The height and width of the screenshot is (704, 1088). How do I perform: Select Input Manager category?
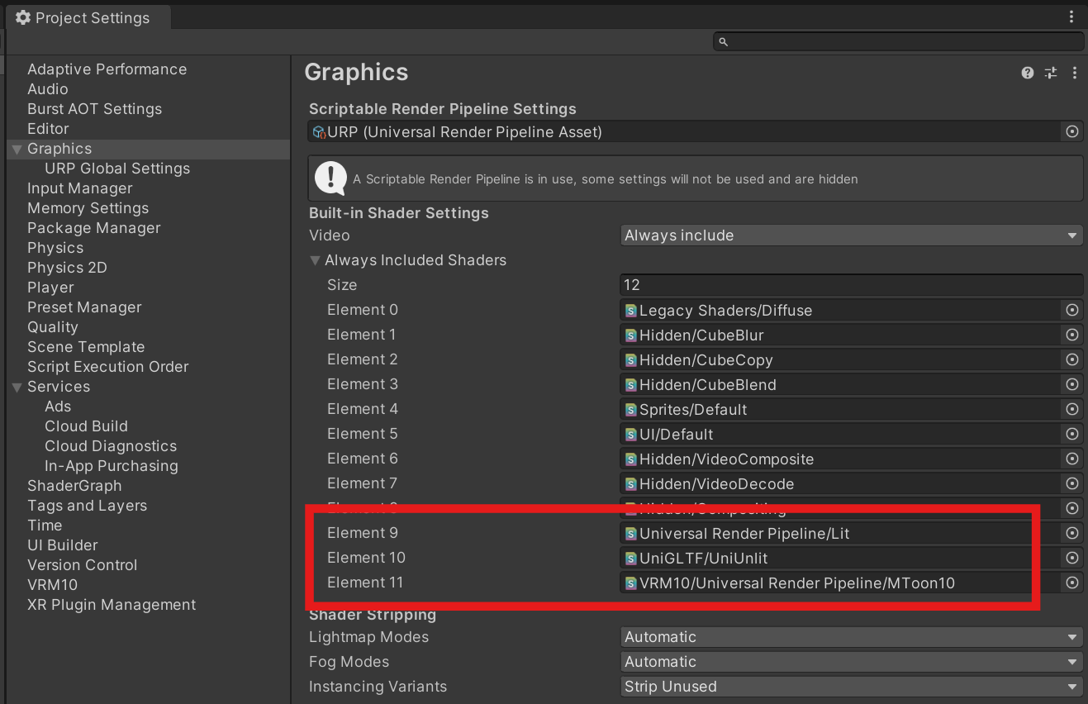point(79,188)
